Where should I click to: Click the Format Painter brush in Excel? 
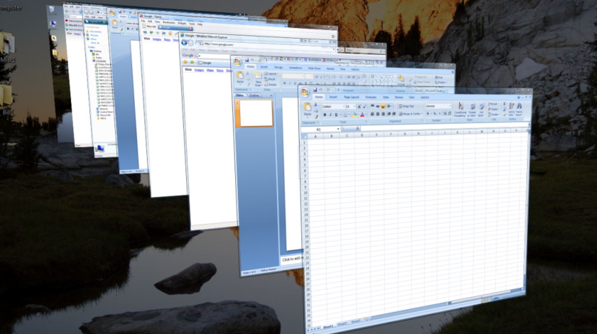[x=316, y=117]
